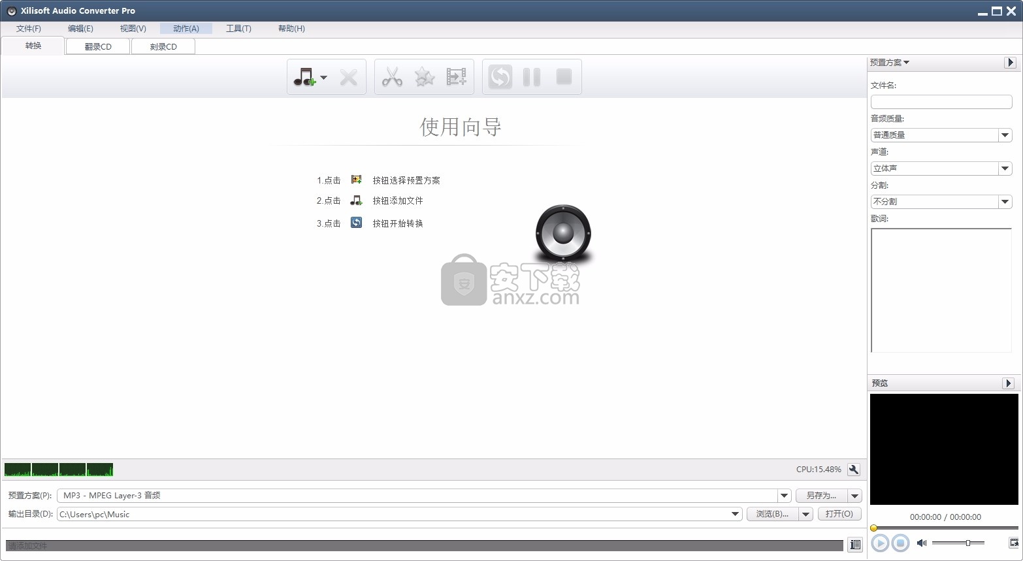Click the CPU usage graph display
Screen dimensions: 1023x561
click(x=59, y=470)
